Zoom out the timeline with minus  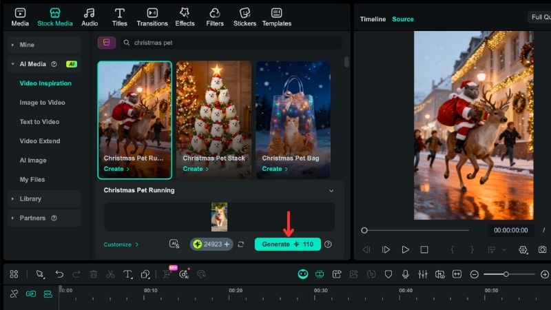474,274
